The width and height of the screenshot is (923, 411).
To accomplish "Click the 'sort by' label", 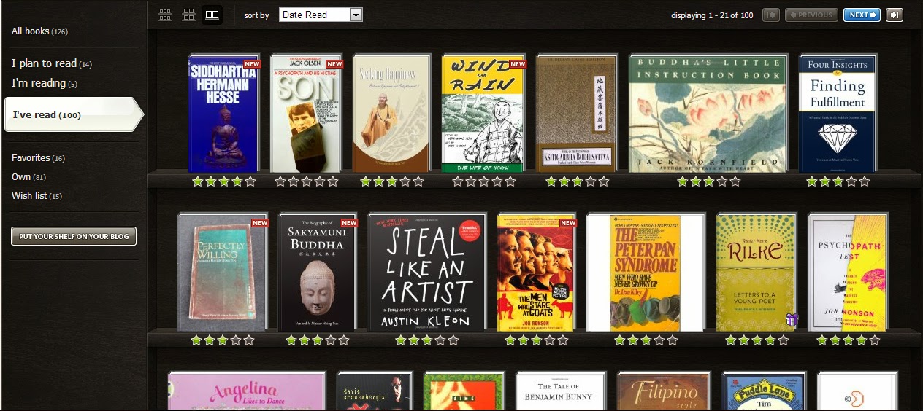I will point(256,15).
